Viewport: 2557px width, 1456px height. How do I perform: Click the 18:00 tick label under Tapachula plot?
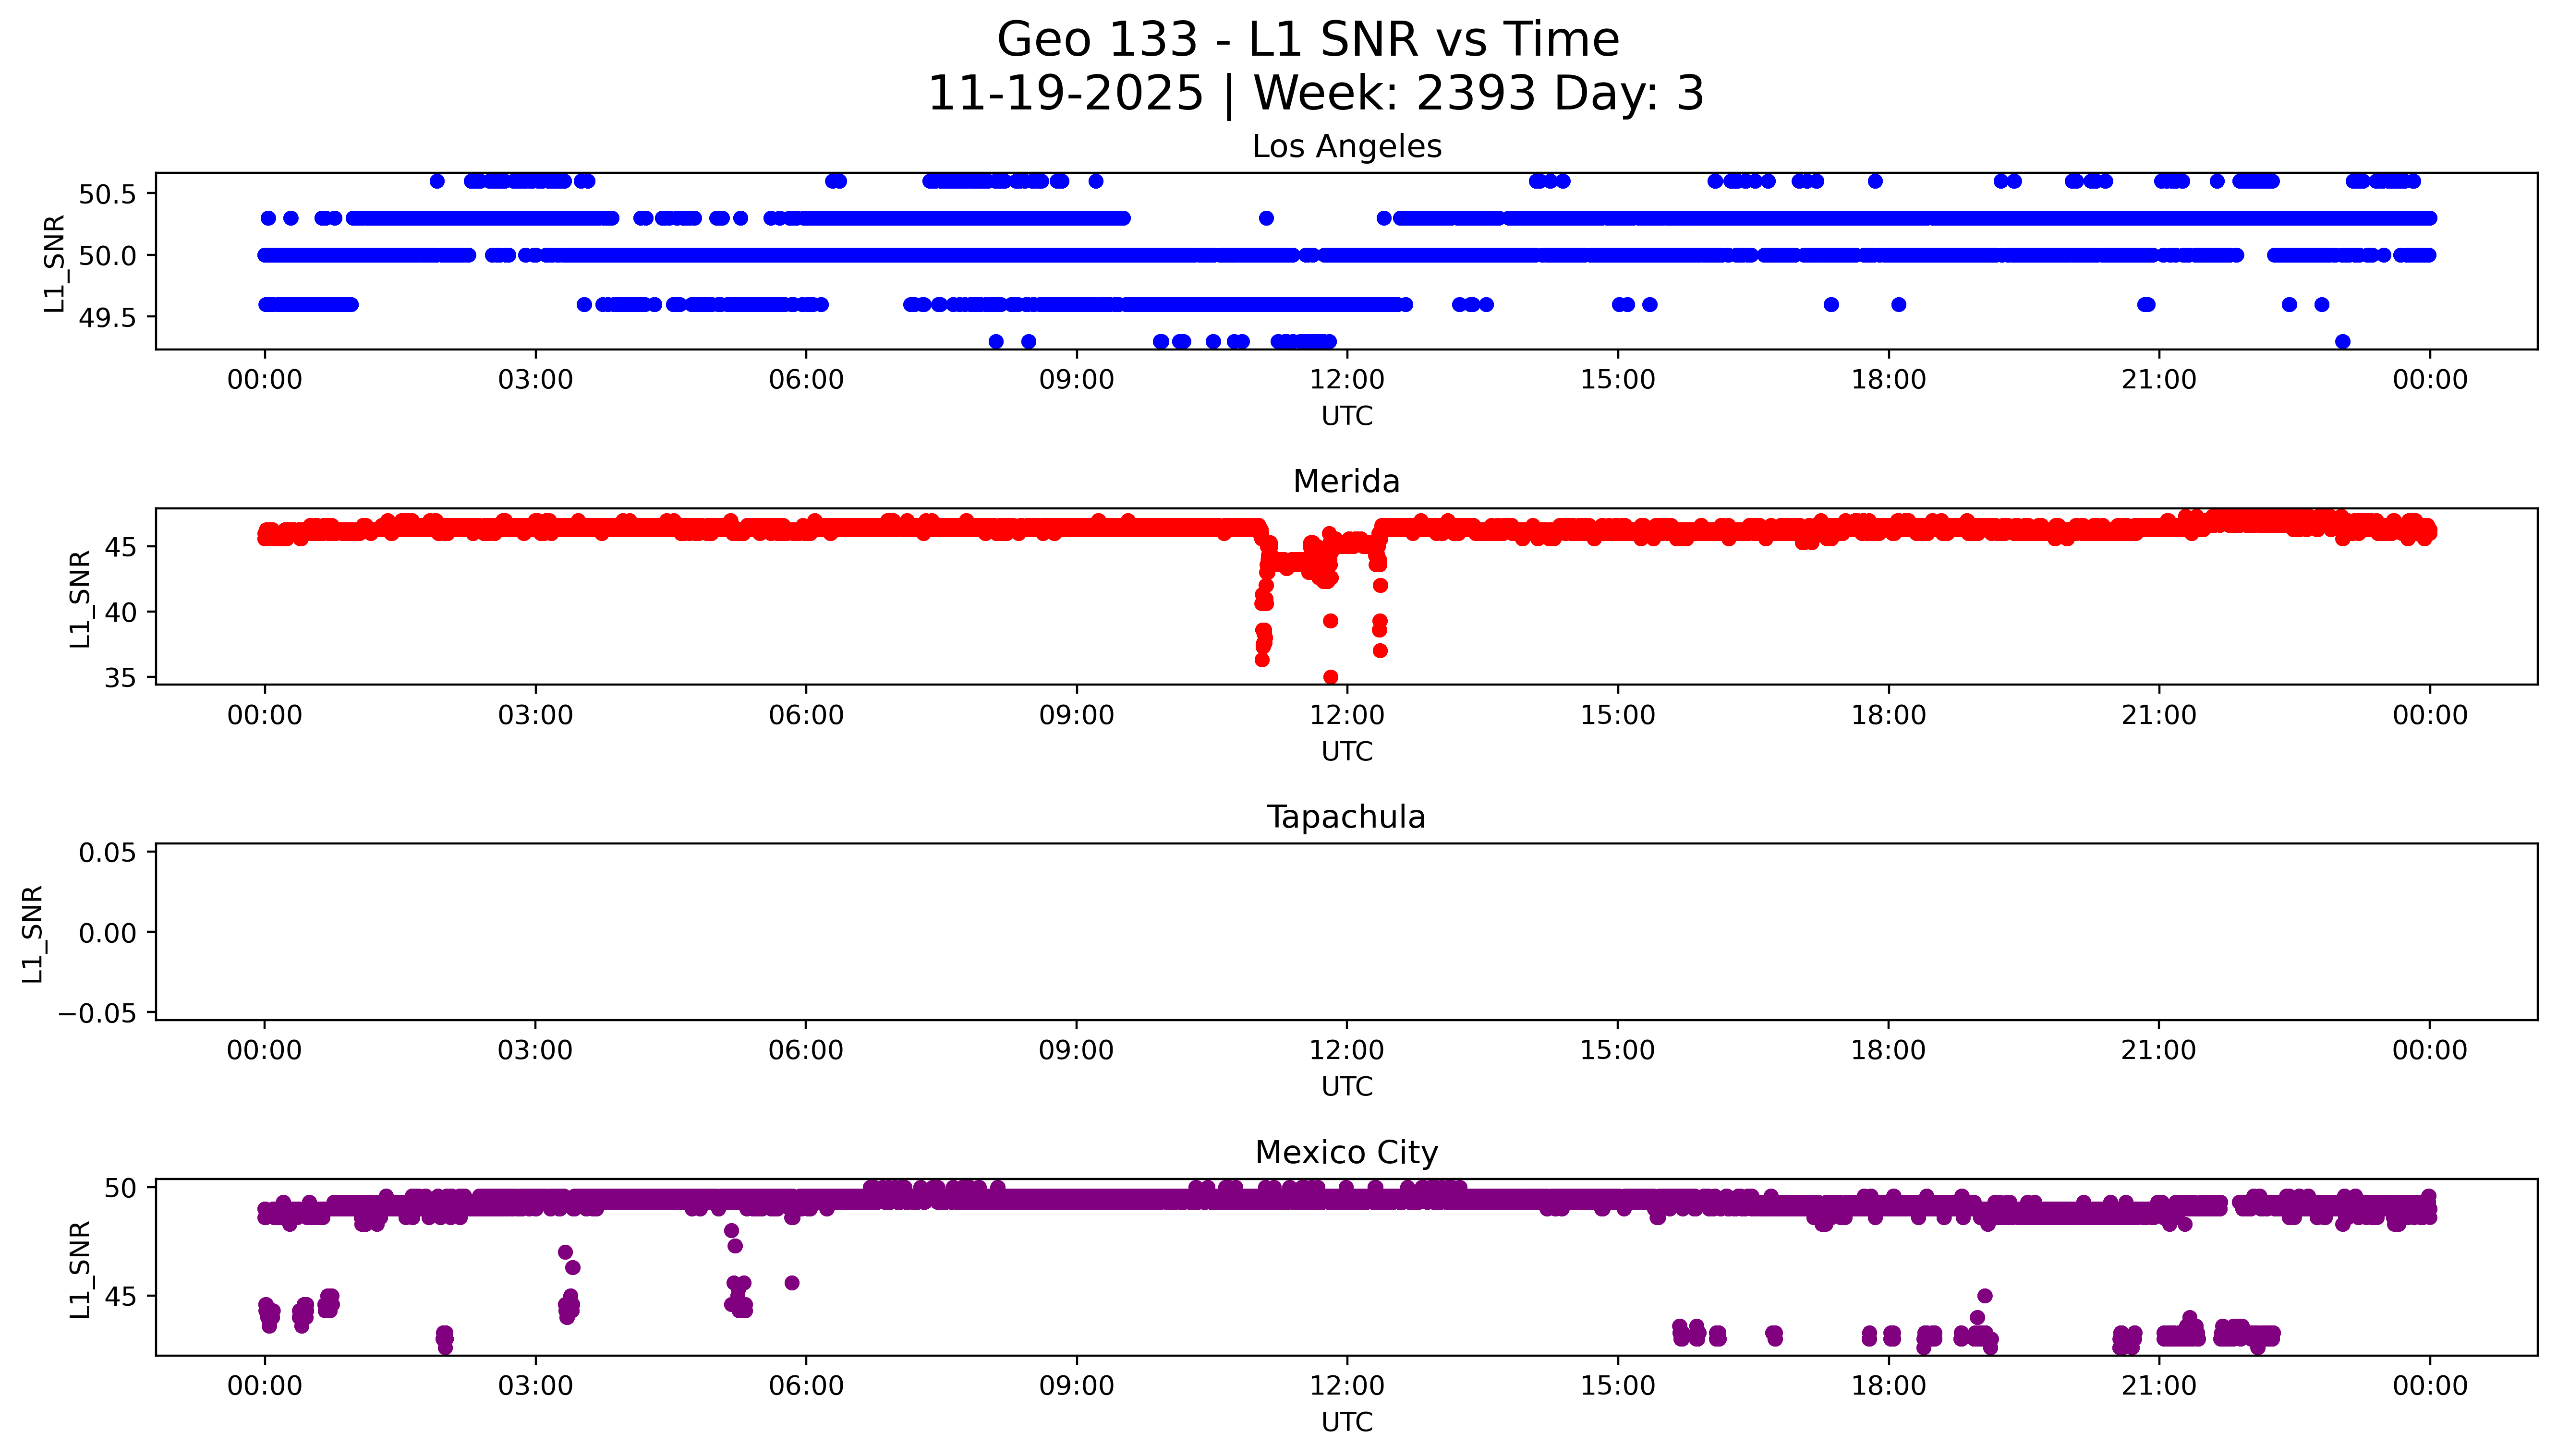[1887, 1050]
